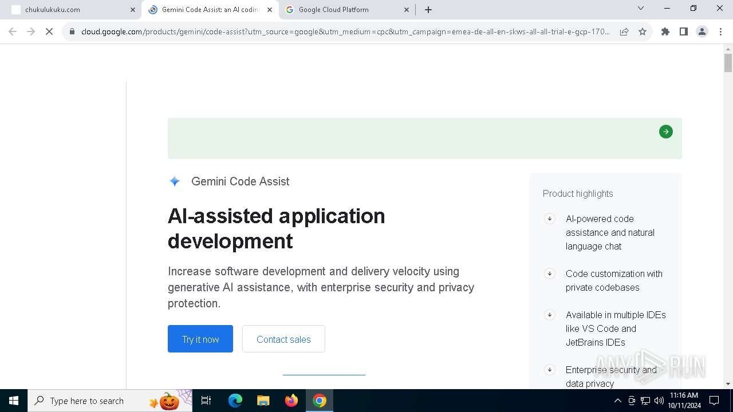
Task: Open the volume speaker icon
Action: pyautogui.click(x=659, y=401)
